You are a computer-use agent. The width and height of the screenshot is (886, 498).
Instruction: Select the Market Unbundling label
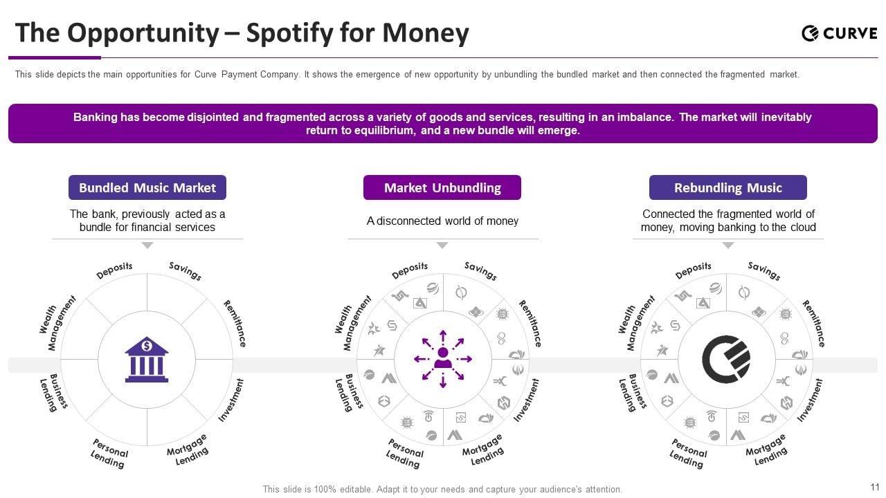442,187
